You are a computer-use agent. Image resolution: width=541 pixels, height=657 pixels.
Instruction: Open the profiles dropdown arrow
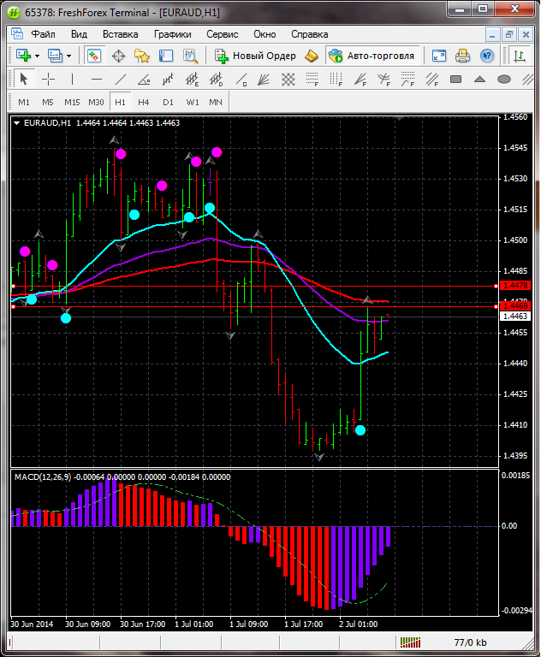pyautogui.click(x=69, y=56)
